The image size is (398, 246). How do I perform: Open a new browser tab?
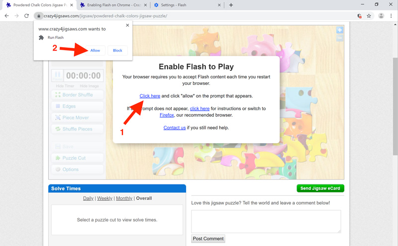click(x=231, y=5)
